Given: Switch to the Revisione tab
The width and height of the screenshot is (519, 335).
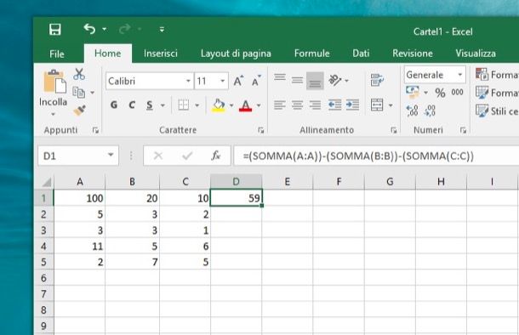Looking at the screenshot, I should [413, 54].
